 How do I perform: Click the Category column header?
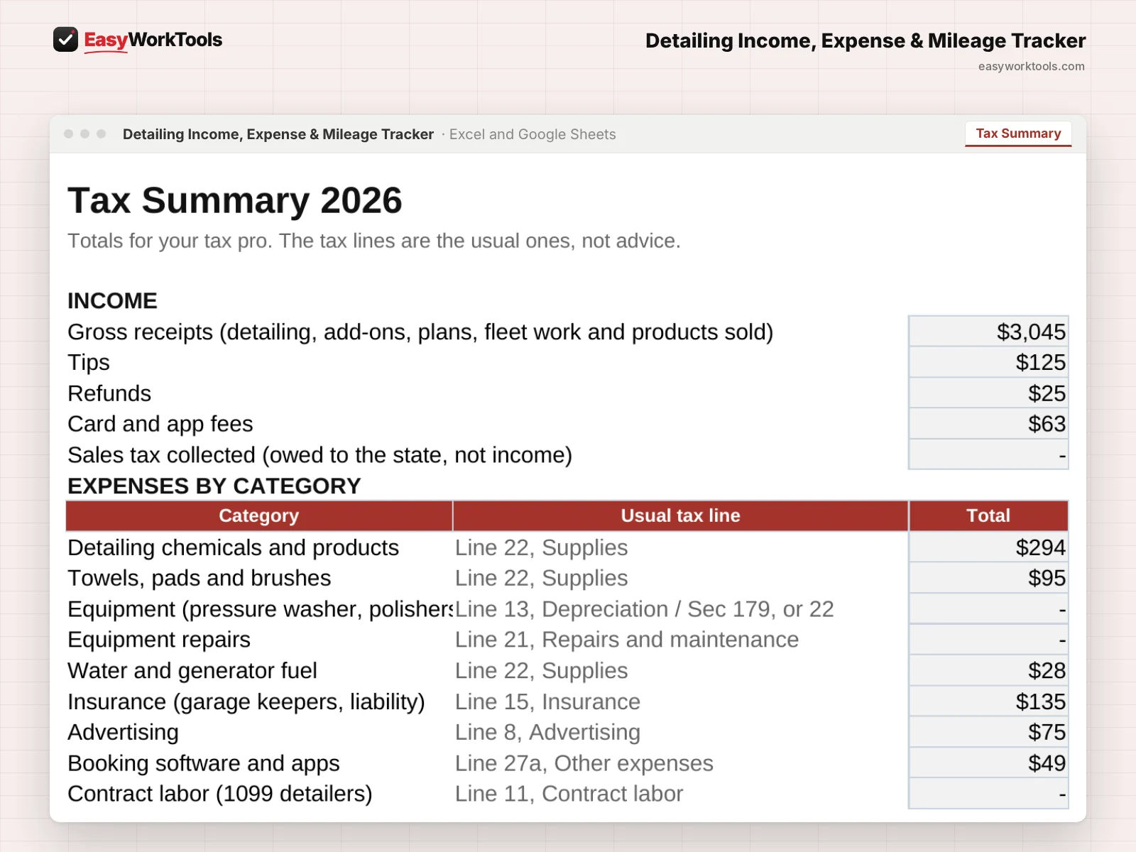click(x=259, y=516)
